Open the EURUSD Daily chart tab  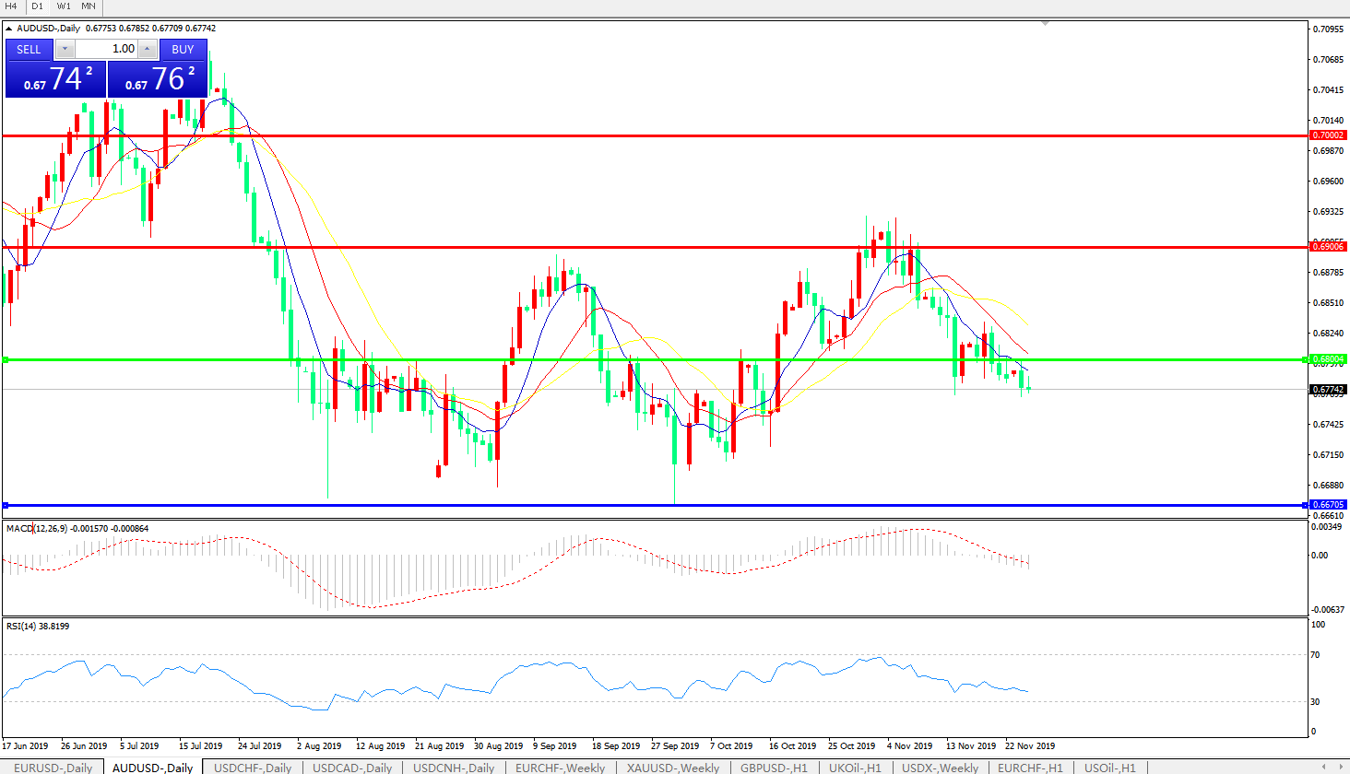pyautogui.click(x=53, y=768)
